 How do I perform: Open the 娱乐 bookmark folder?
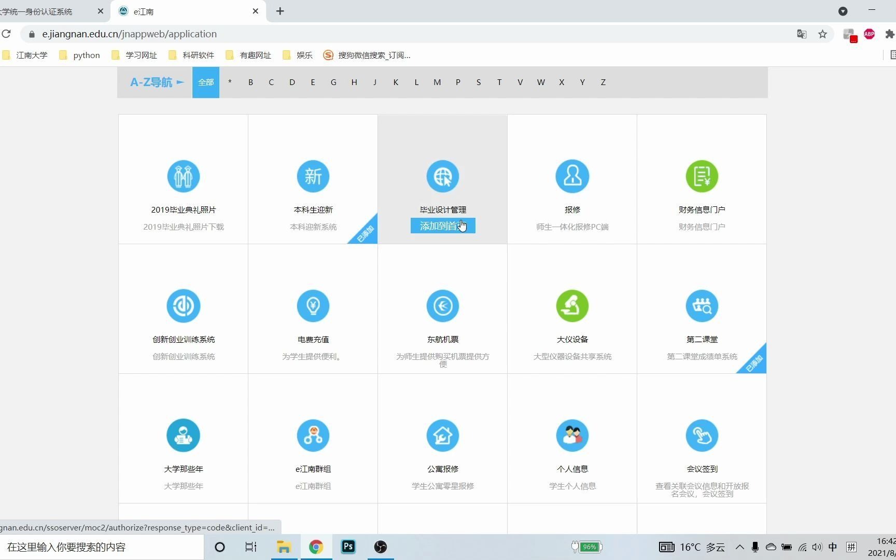(298, 55)
